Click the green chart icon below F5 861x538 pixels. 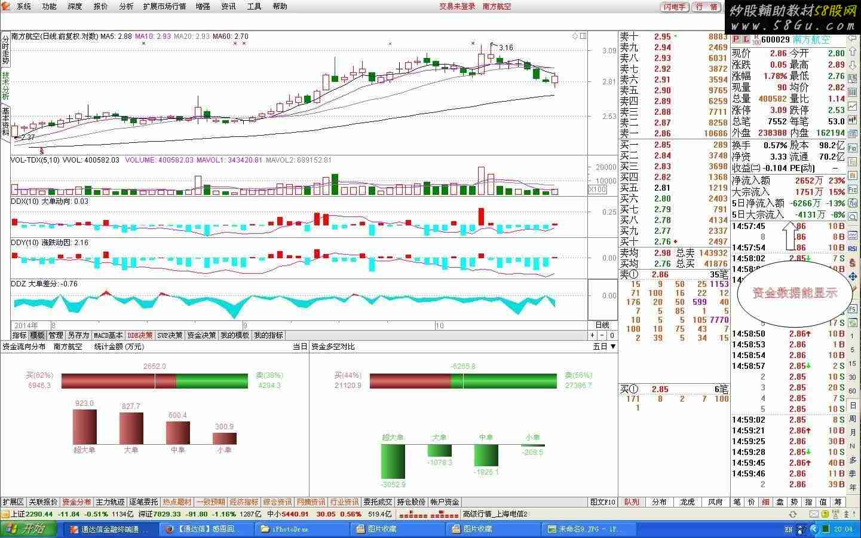(x=853, y=323)
